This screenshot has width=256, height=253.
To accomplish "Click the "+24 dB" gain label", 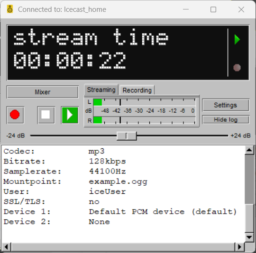I will [x=240, y=136].
